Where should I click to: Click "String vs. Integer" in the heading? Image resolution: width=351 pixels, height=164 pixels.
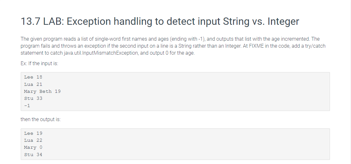click(261, 22)
